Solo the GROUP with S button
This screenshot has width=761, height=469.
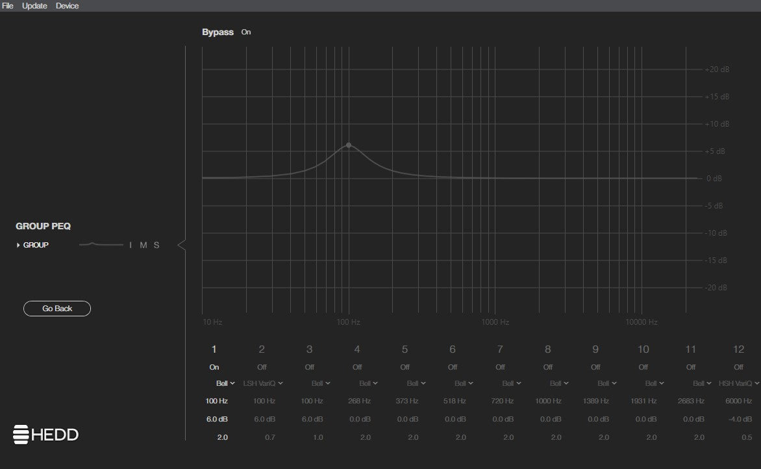click(x=156, y=245)
